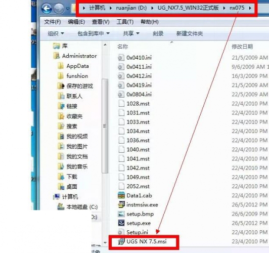Open the 工具(T) menu
The height and width of the screenshot is (253, 269).
(x=125, y=22)
